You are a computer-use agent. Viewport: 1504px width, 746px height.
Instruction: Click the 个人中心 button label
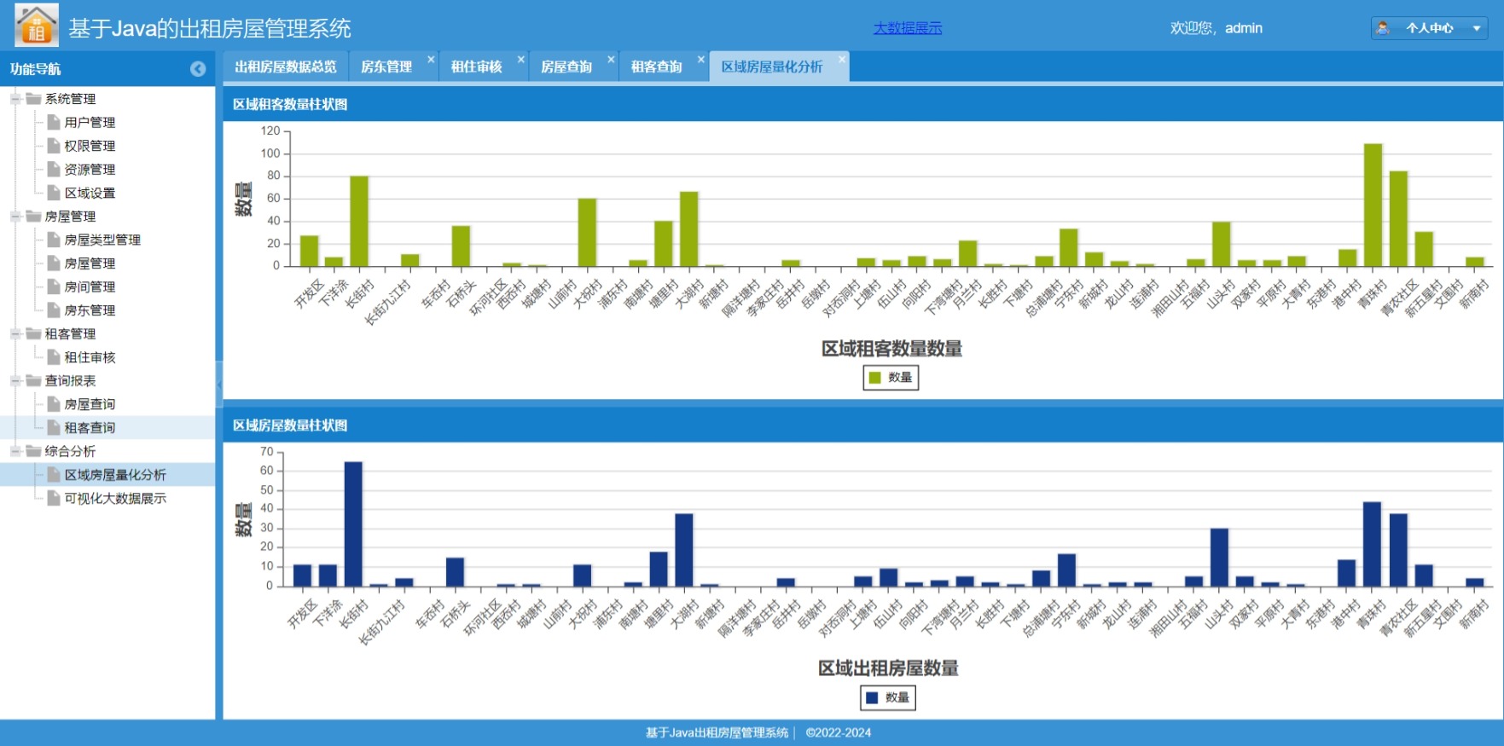click(1430, 28)
